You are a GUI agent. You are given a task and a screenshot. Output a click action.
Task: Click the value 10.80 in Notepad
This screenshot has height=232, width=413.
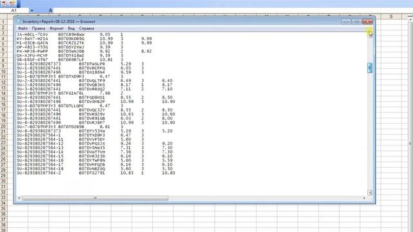tap(169, 173)
